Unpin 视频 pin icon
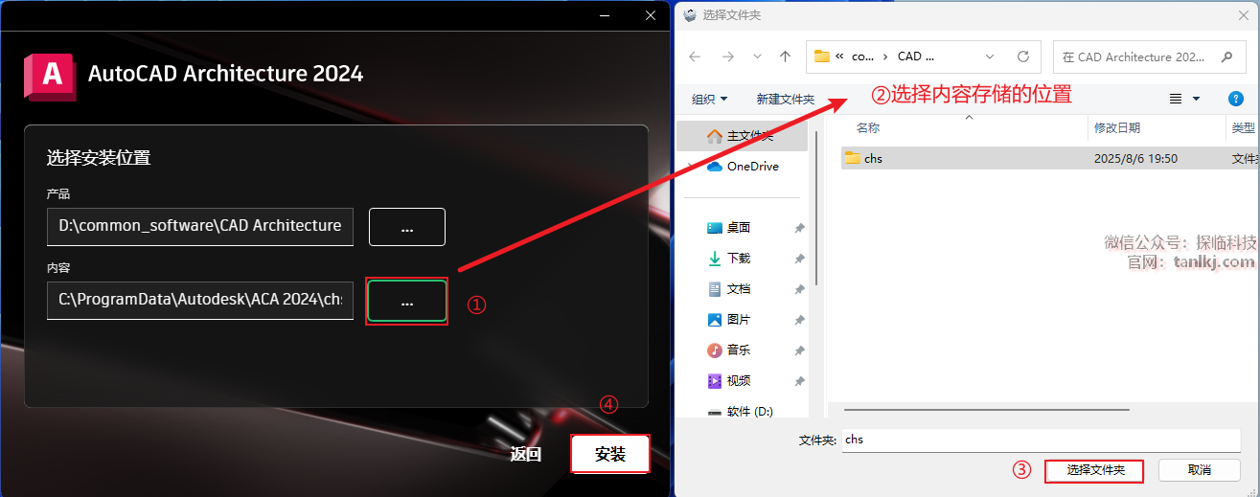This screenshot has height=497, width=1260. click(799, 381)
